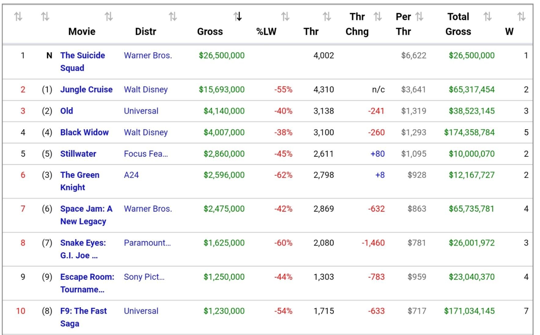Click sort arrows above W header

(521, 16)
